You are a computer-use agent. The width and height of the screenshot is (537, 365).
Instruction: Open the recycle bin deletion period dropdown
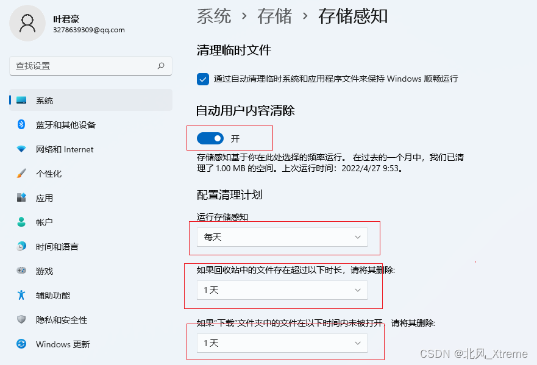pos(282,290)
